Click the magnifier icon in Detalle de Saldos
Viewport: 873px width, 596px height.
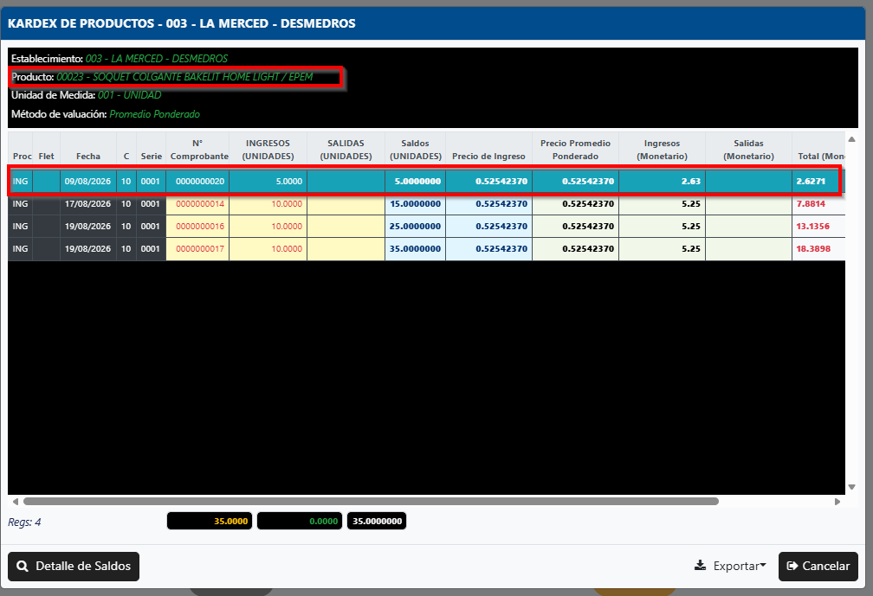point(23,566)
